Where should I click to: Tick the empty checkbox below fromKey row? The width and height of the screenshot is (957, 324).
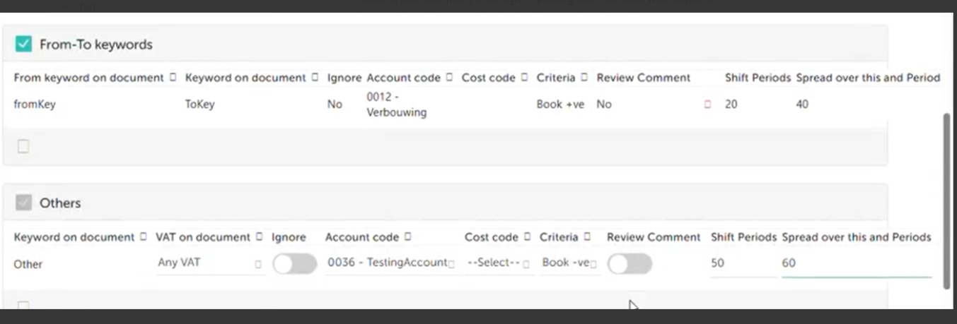(23, 147)
